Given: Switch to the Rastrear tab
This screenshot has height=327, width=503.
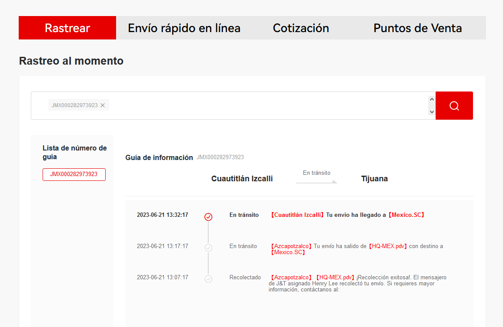Looking at the screenshot, I should coord(67,28).
